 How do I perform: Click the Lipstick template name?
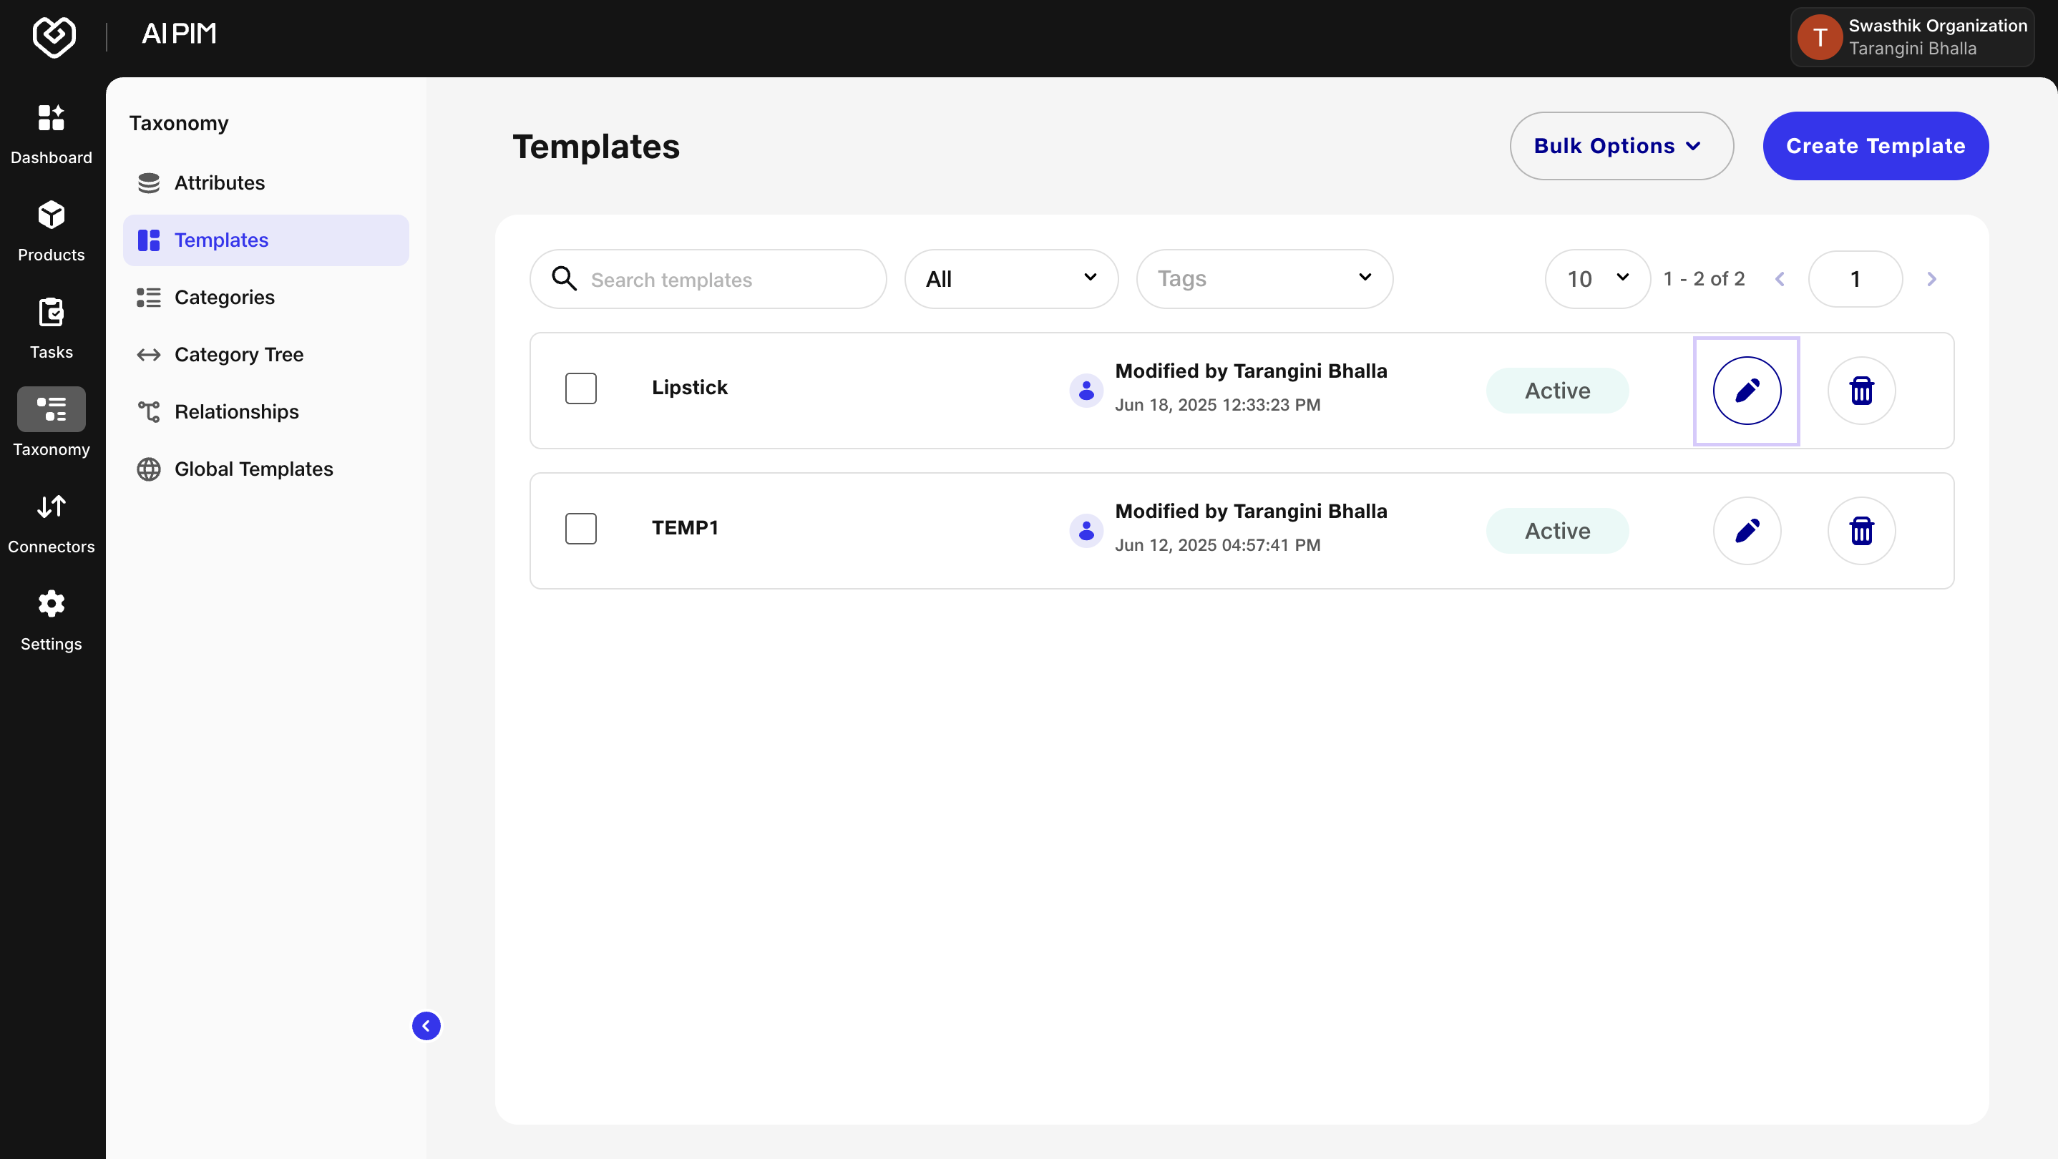click(690, 387)
